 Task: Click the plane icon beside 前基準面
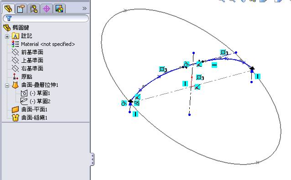tap(15, 52)
